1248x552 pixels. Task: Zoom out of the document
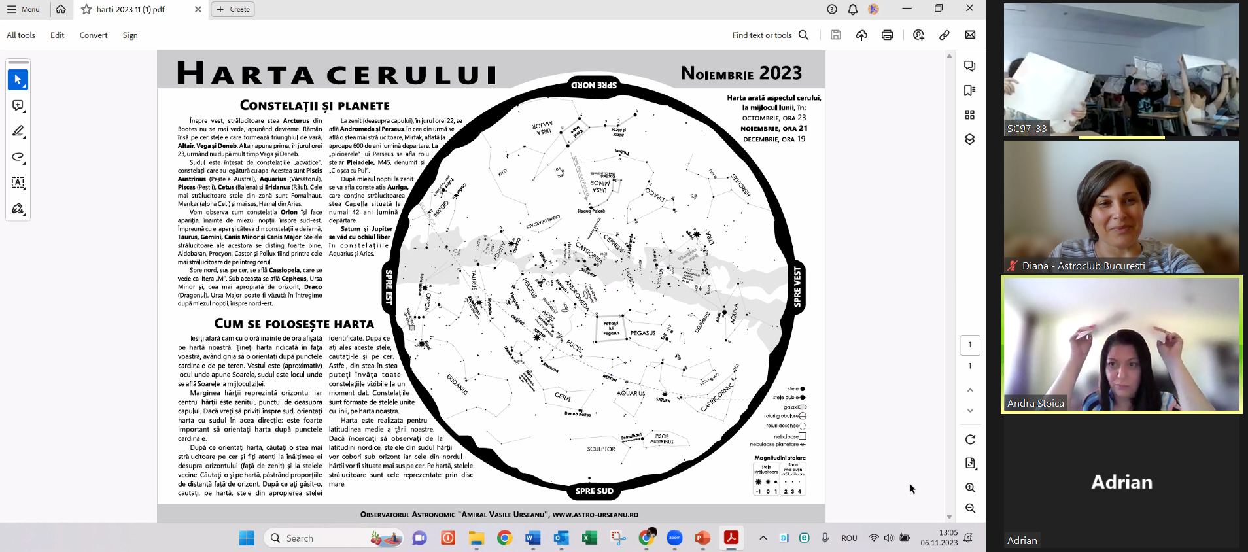click(970, 508)
